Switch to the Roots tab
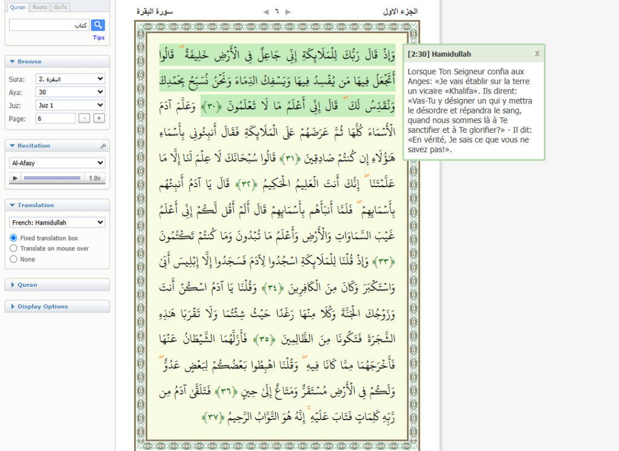The image size is (619, 451). 40,7
